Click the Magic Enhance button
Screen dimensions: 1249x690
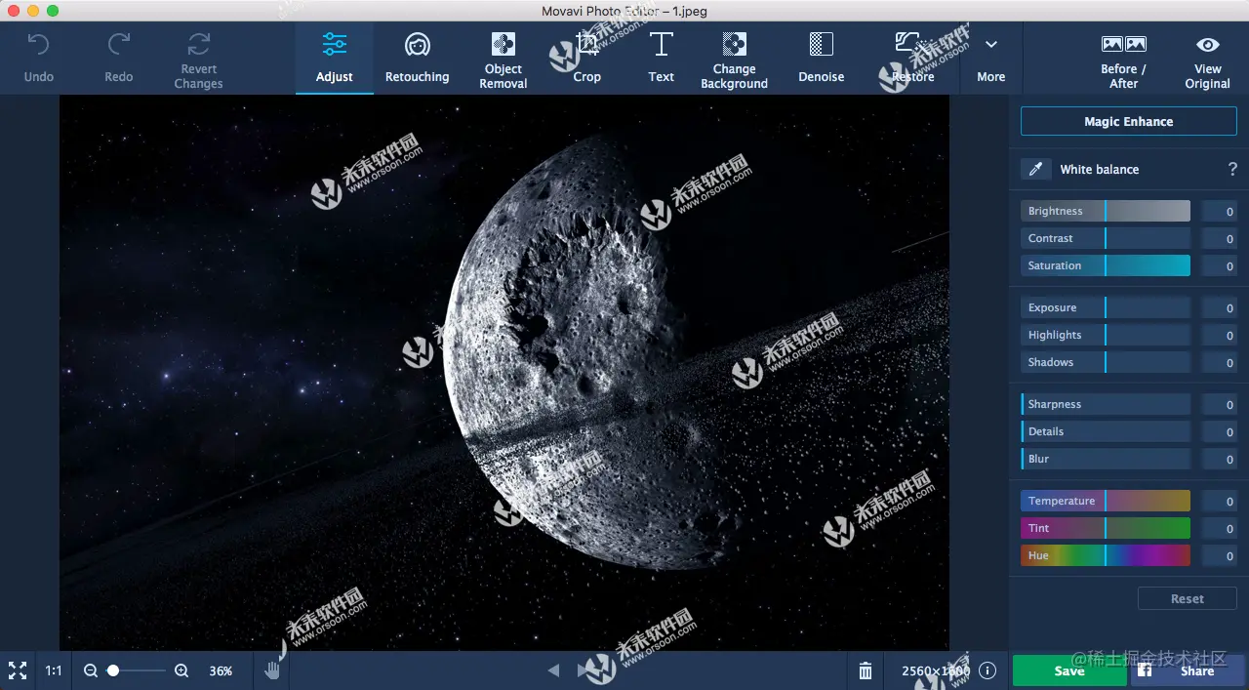point(1129,121)
